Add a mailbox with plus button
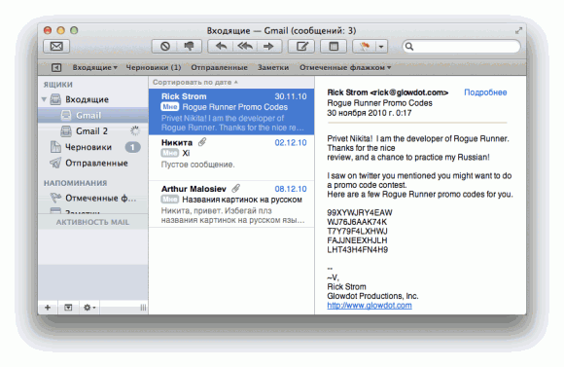Screen dimensions: 564x367 tap(48, 308)
